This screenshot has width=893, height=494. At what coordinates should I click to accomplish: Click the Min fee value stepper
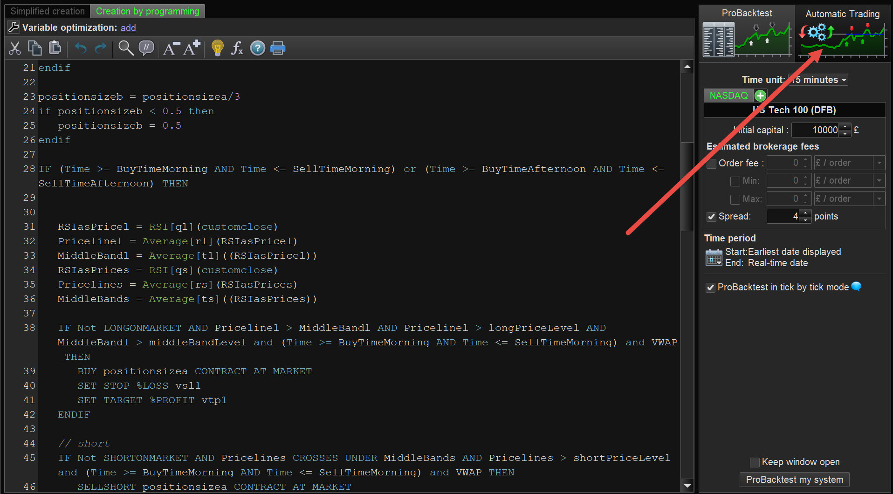[805, 180]
